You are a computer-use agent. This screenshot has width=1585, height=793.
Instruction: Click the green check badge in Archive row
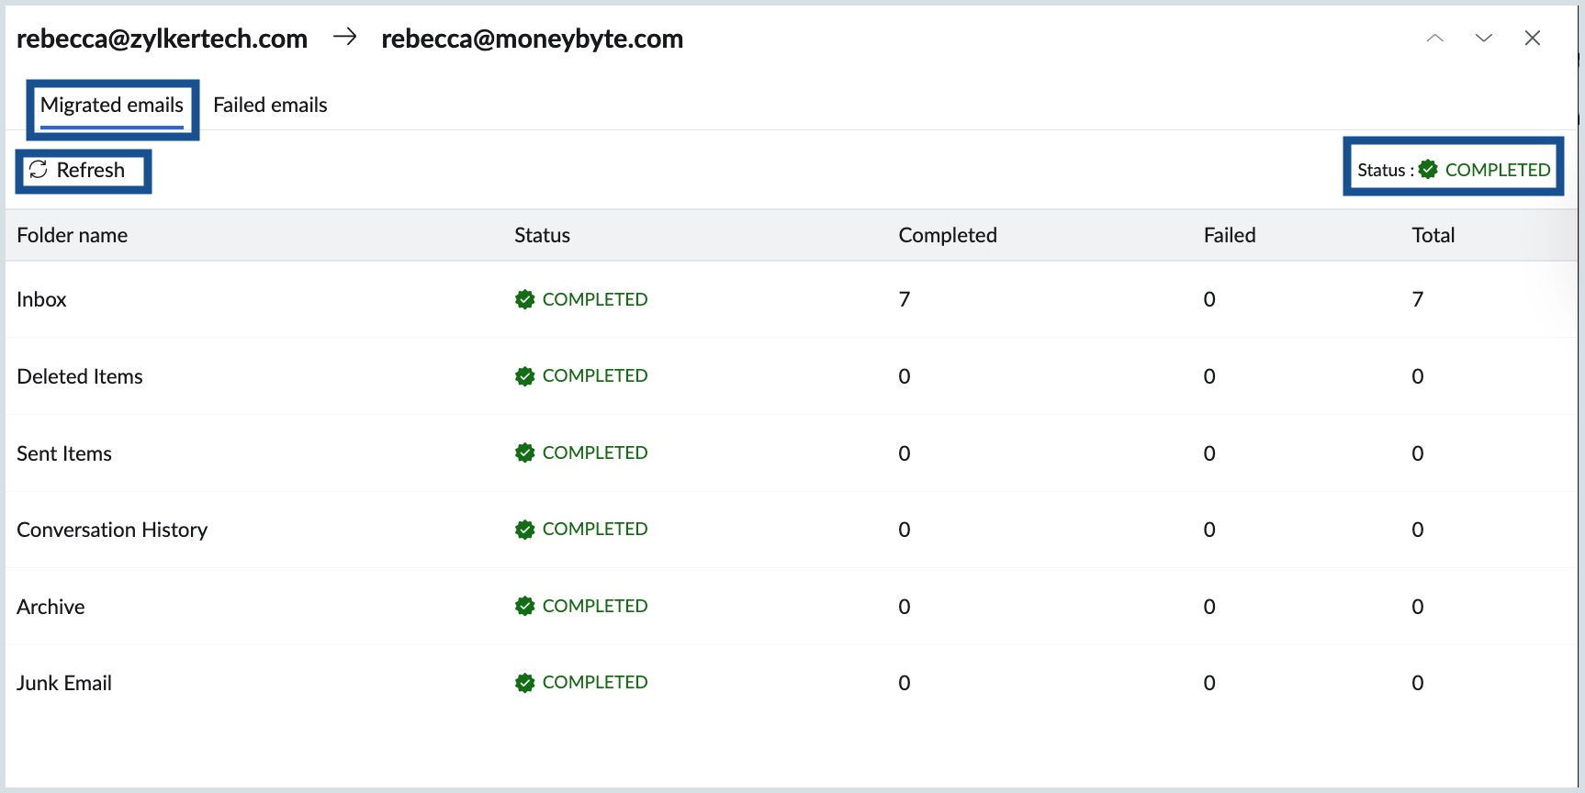[525, 607]
